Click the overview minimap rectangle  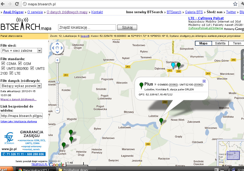coord(233,155)
